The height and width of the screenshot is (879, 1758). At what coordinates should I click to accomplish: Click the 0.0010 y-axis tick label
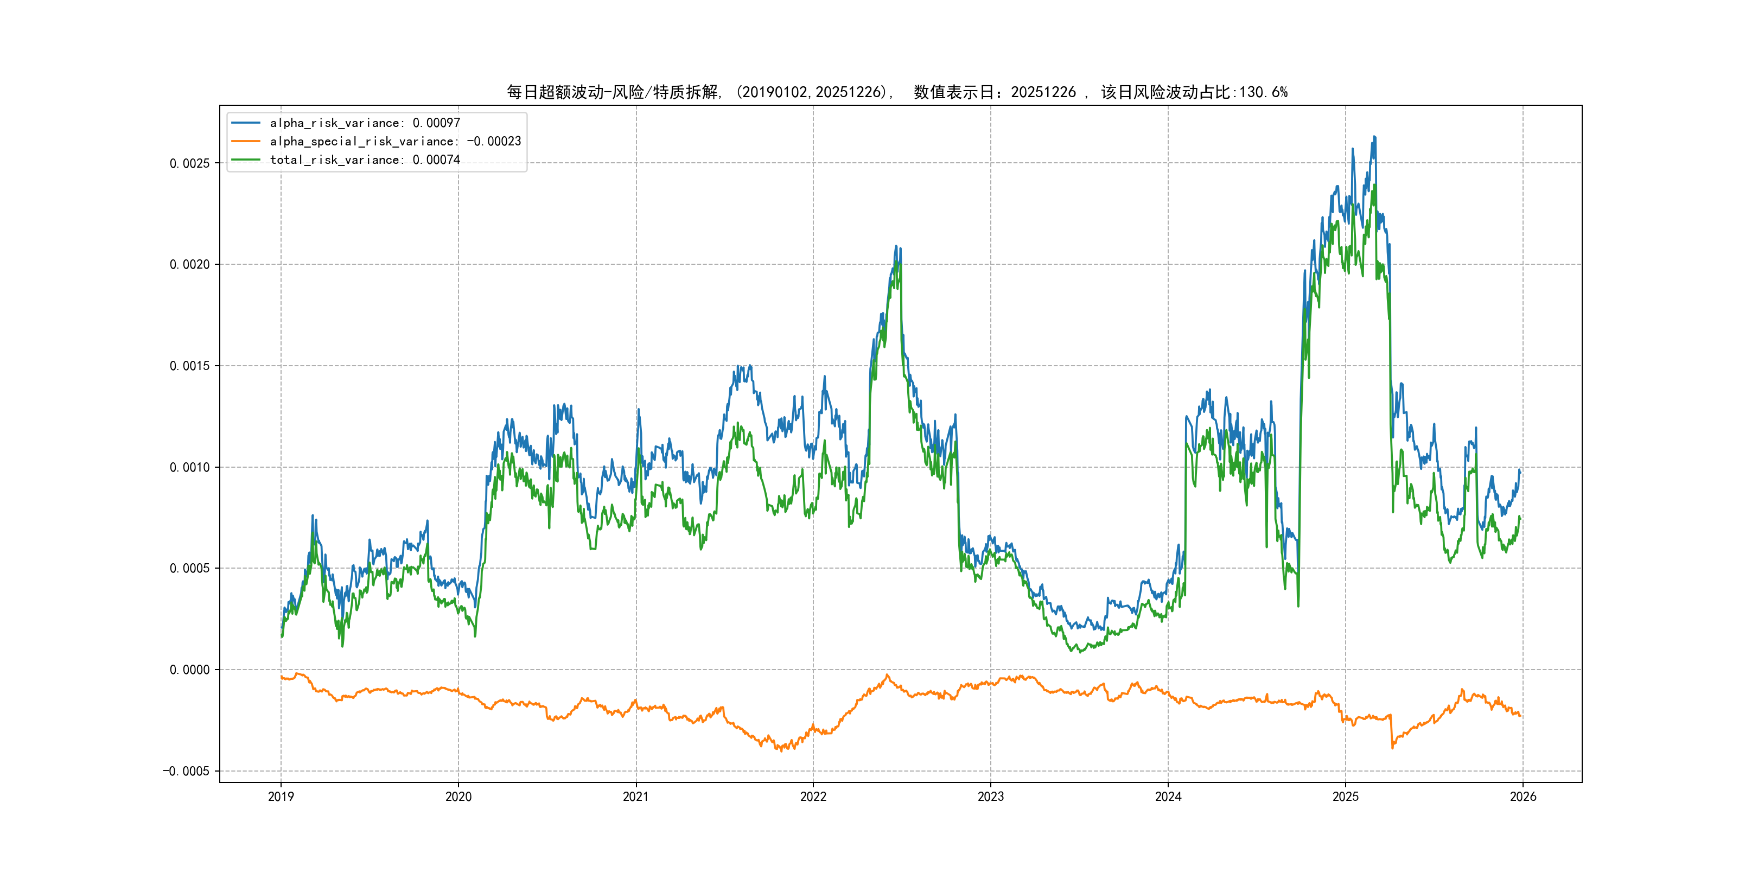click(190, 468)
